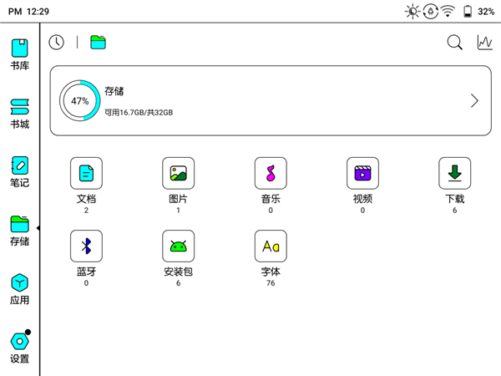Show recent files via clock icon
The height and width of the screenshot is (376, 501).
pos(57,43)
